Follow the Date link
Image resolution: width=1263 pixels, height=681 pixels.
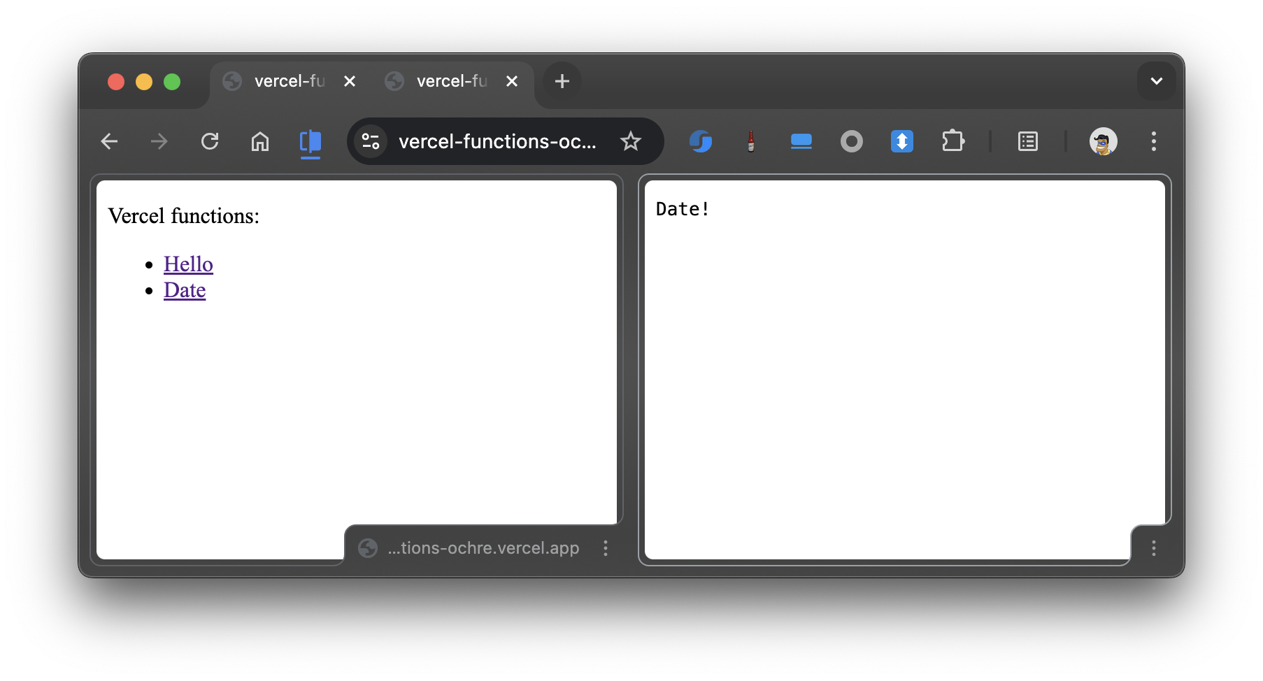tap(185, 289)
